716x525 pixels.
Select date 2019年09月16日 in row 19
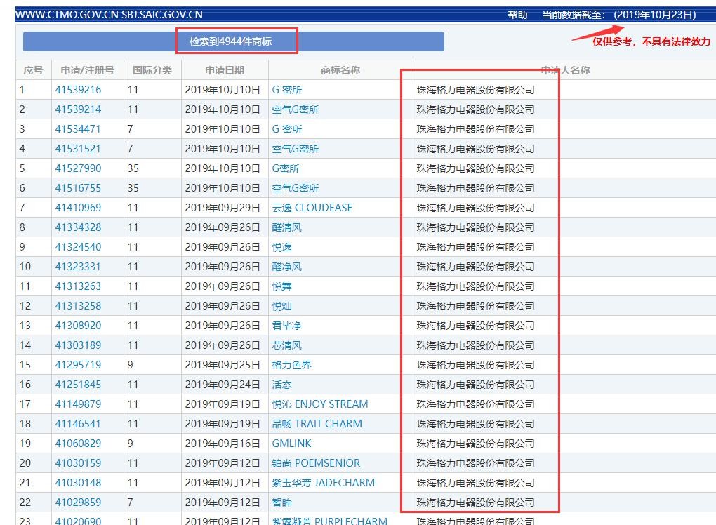pos(223,444)
